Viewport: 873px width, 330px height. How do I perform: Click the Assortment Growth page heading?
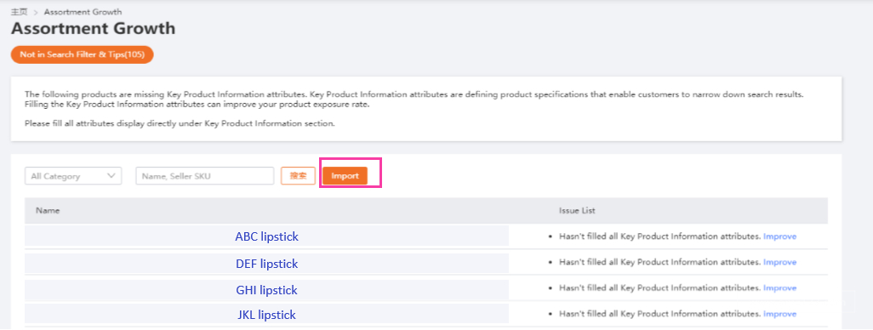pos(93,28)
